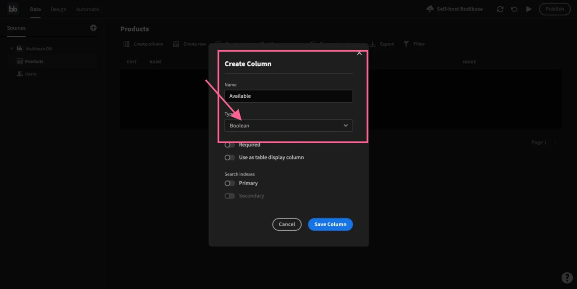Click the Budibase DB source icon
This screenshot has width=577, height=289.
pos(19,48)
